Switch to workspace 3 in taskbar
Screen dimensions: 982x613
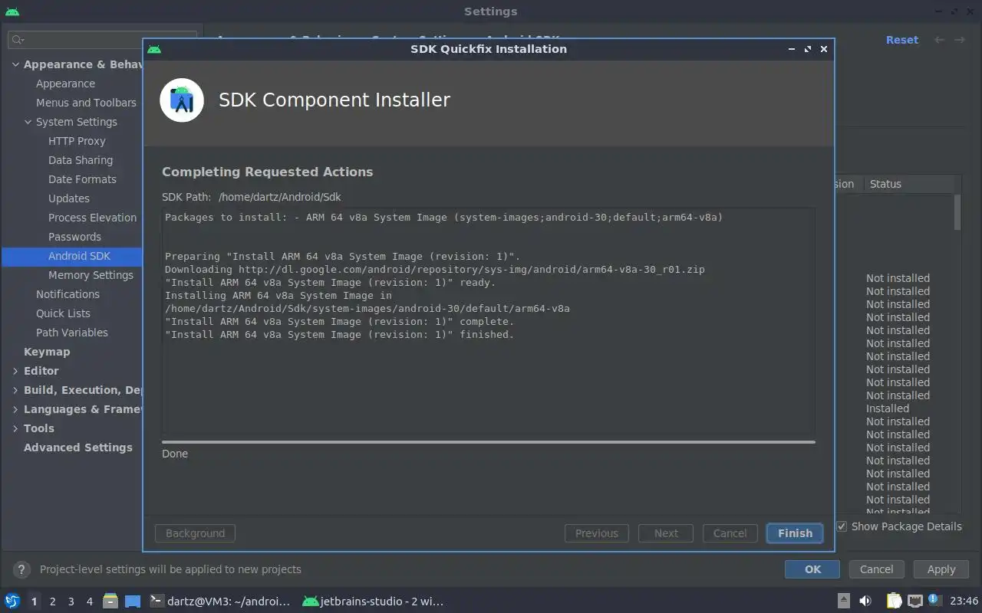71,602
